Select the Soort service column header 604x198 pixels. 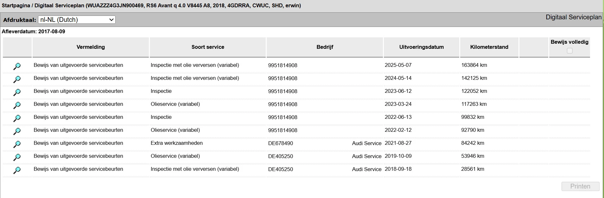208,47
